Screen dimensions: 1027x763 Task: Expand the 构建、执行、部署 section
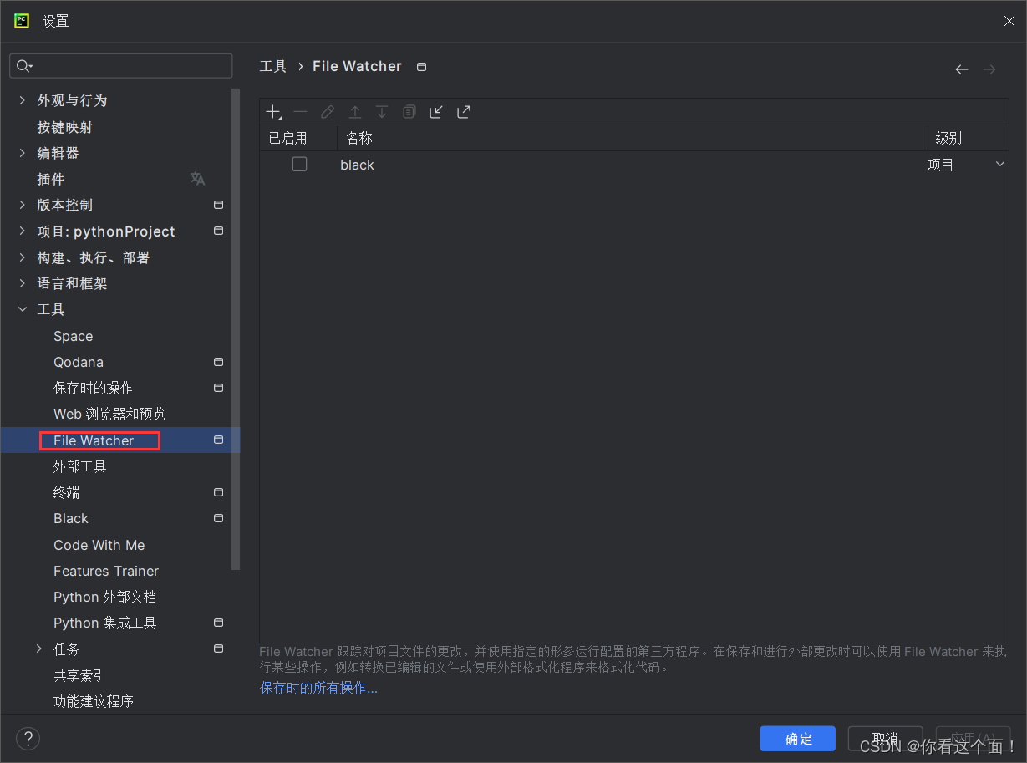pyautogui.click(x=23, y=257)
